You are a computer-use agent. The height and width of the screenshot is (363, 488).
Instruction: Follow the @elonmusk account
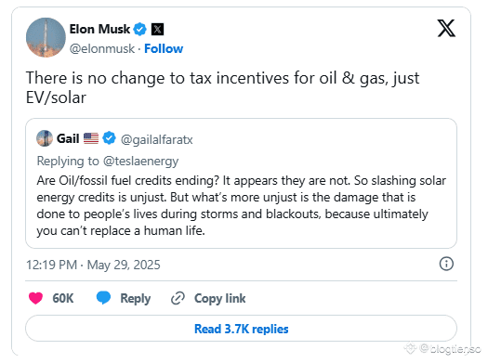pos(164,49)
